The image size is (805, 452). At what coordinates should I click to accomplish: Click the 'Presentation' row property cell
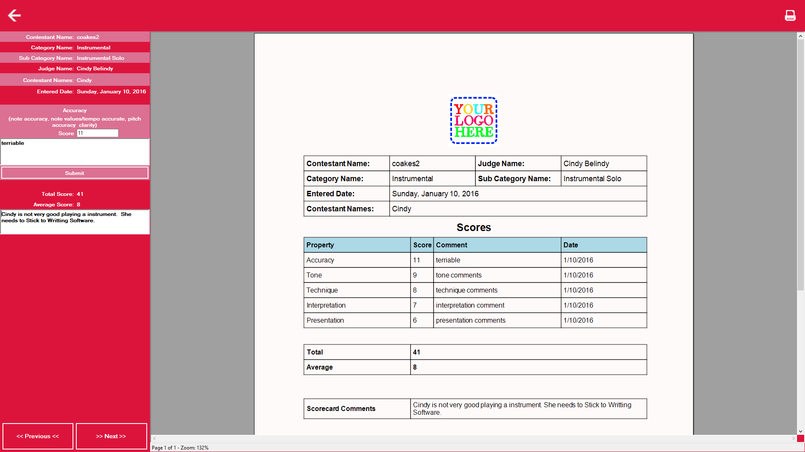(x=357, y=320)
